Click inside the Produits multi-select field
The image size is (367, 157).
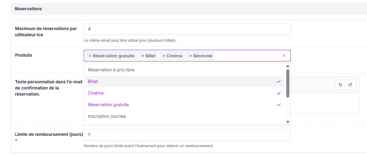[248, 56]
